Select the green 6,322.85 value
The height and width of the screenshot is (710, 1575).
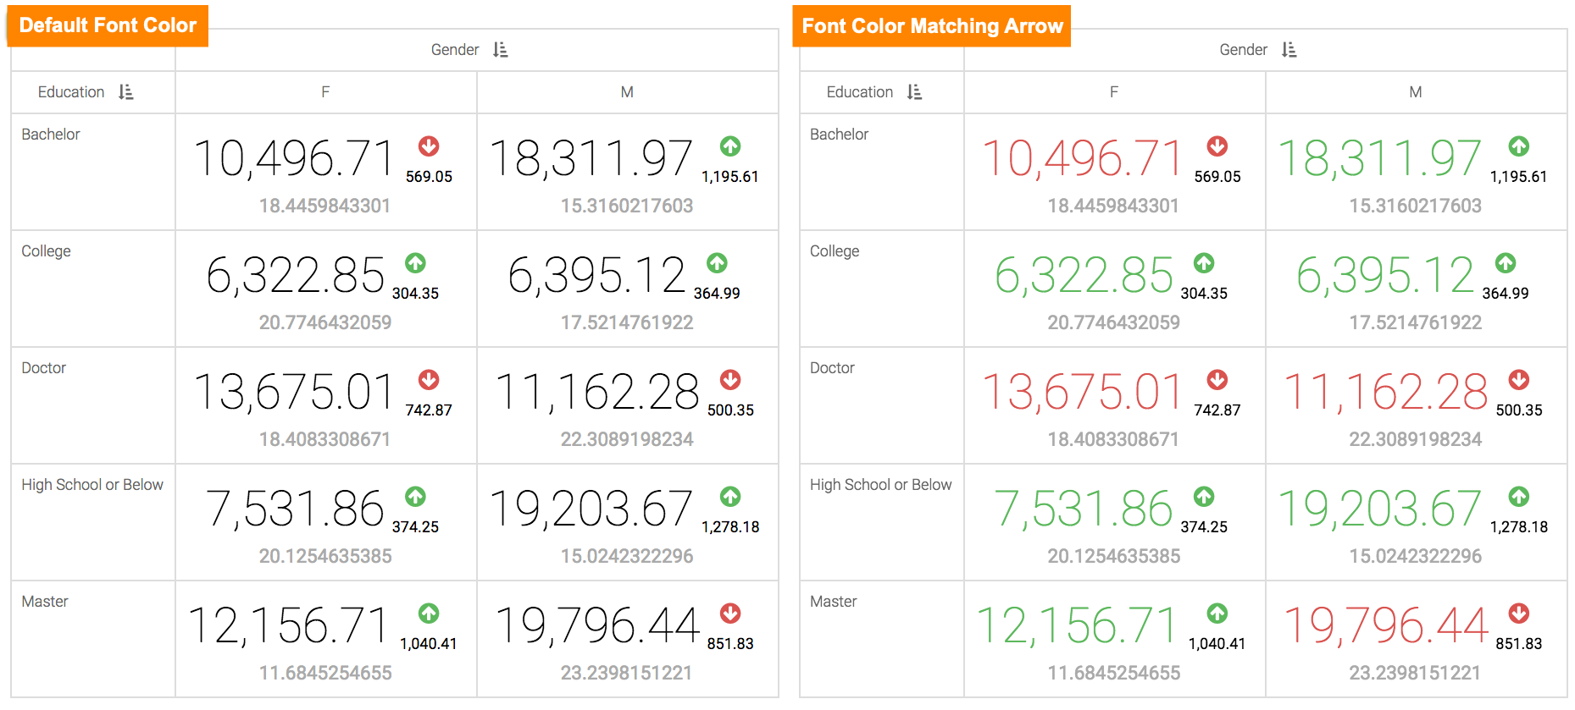(x=1084, y=275)
